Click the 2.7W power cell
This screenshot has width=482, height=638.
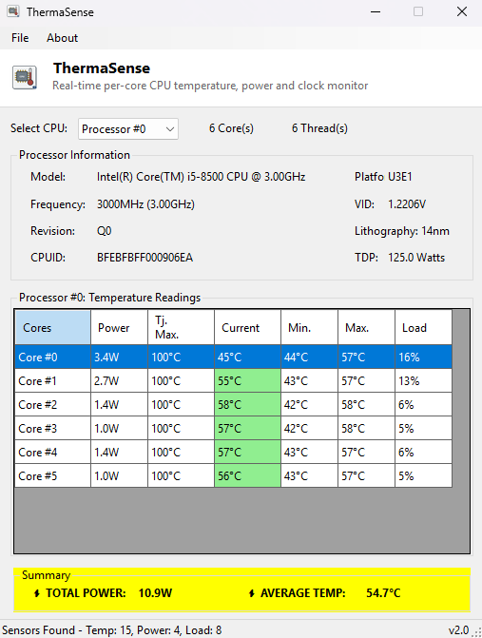tap(119, 381)
